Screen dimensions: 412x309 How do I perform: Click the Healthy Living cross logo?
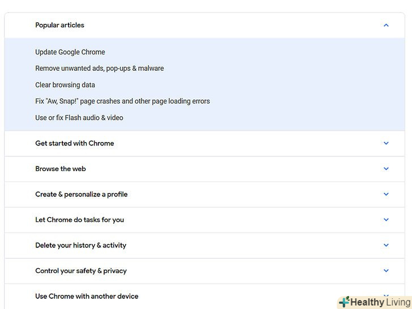click(x=344, y=302)
